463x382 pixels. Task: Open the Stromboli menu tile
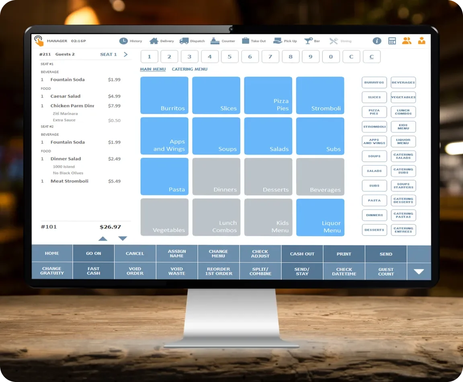(320, 95)
